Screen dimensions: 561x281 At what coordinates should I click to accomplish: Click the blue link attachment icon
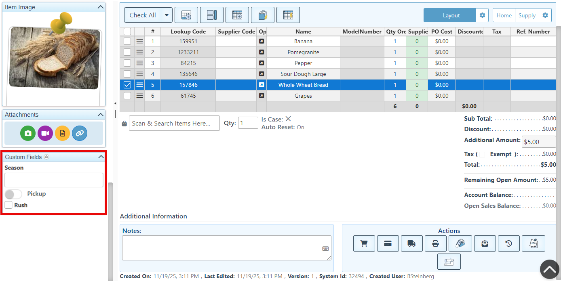click(80, 133)
